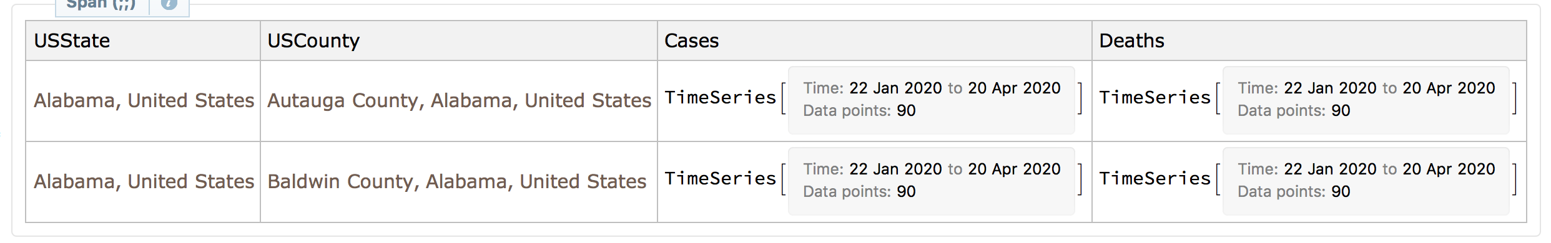Click TimeSeries text in Autauga Cases cell

click(720, 98)
